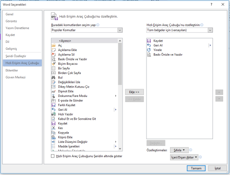230x175 pixels.
Task: Select the Kes scissors icon
Action: pos(54,128)
